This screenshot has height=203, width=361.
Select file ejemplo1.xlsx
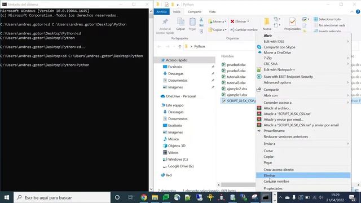[237, 95]
